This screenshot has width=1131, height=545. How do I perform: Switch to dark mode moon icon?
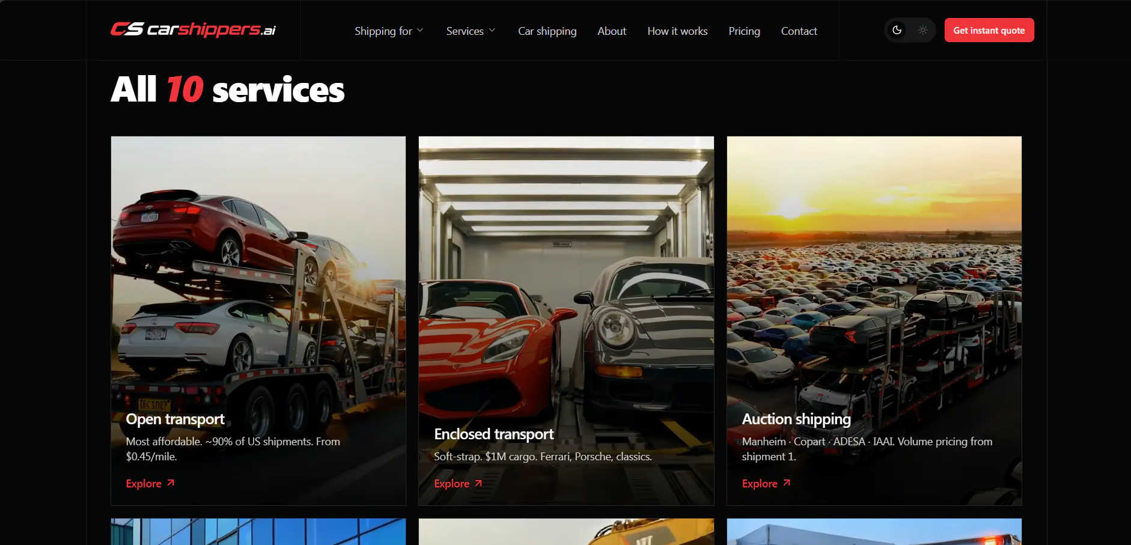[x=897, y=30]
